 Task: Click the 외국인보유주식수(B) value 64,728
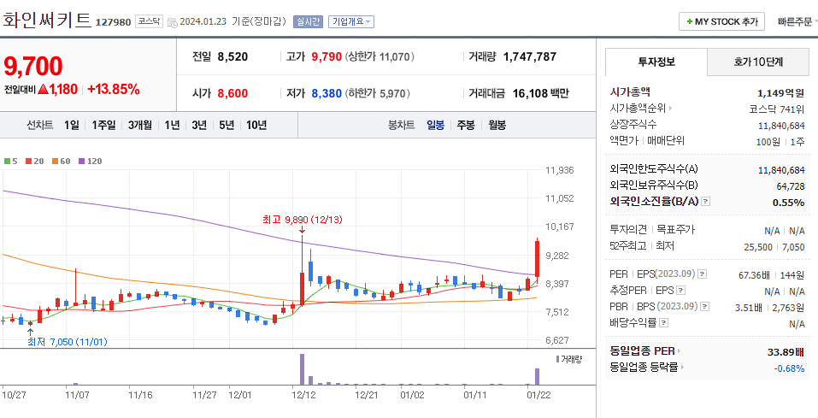pos(791,186)
